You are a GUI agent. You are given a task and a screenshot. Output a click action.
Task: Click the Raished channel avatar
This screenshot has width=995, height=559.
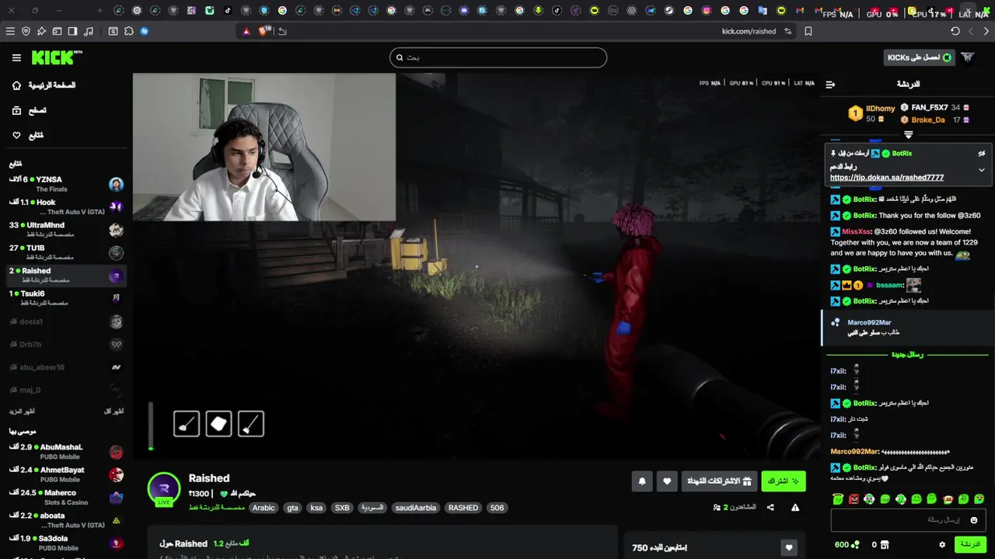164,489
